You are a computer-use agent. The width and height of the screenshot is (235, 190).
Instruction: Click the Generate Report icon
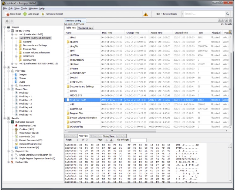(x=43, y=14)
